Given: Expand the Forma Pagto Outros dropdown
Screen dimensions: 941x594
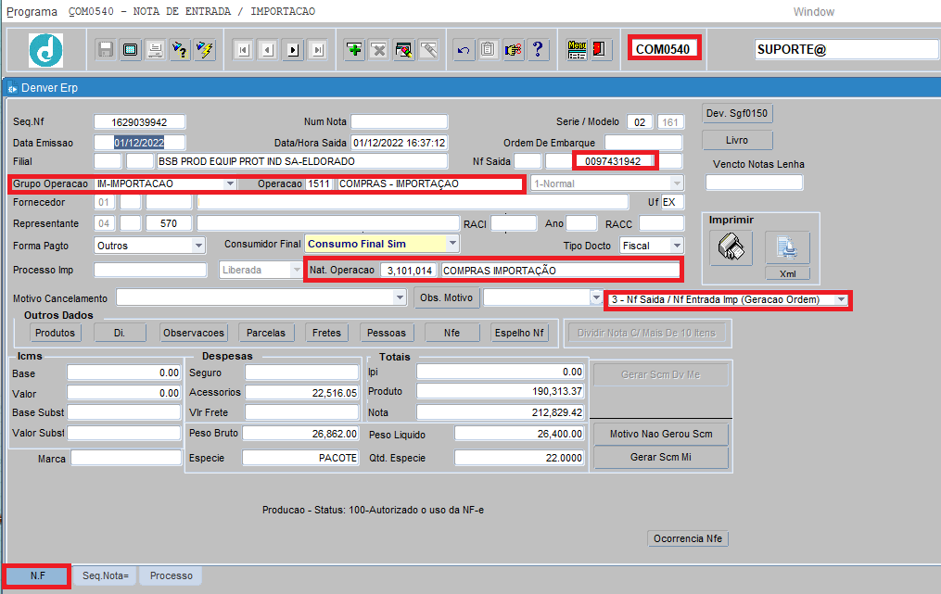Looking at the screenshot, I should [198, 246].
